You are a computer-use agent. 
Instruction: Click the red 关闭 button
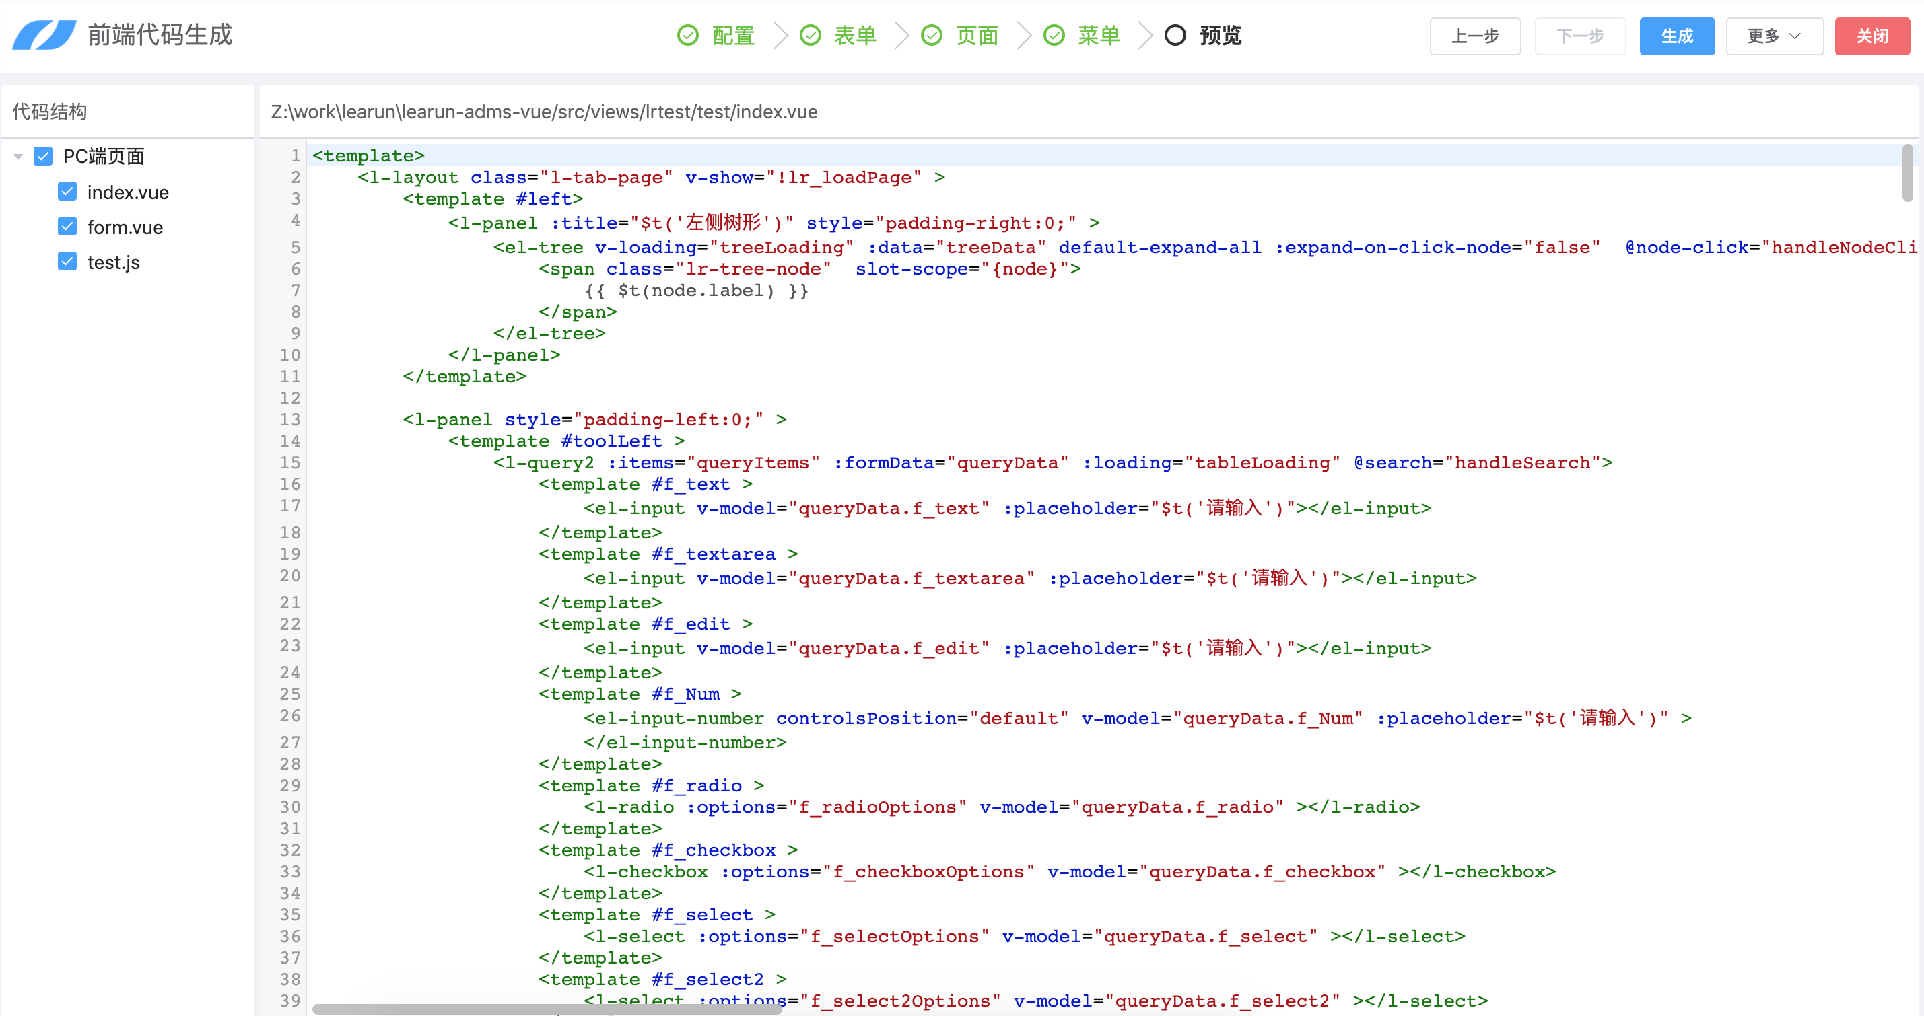(x=1871, y=36)
